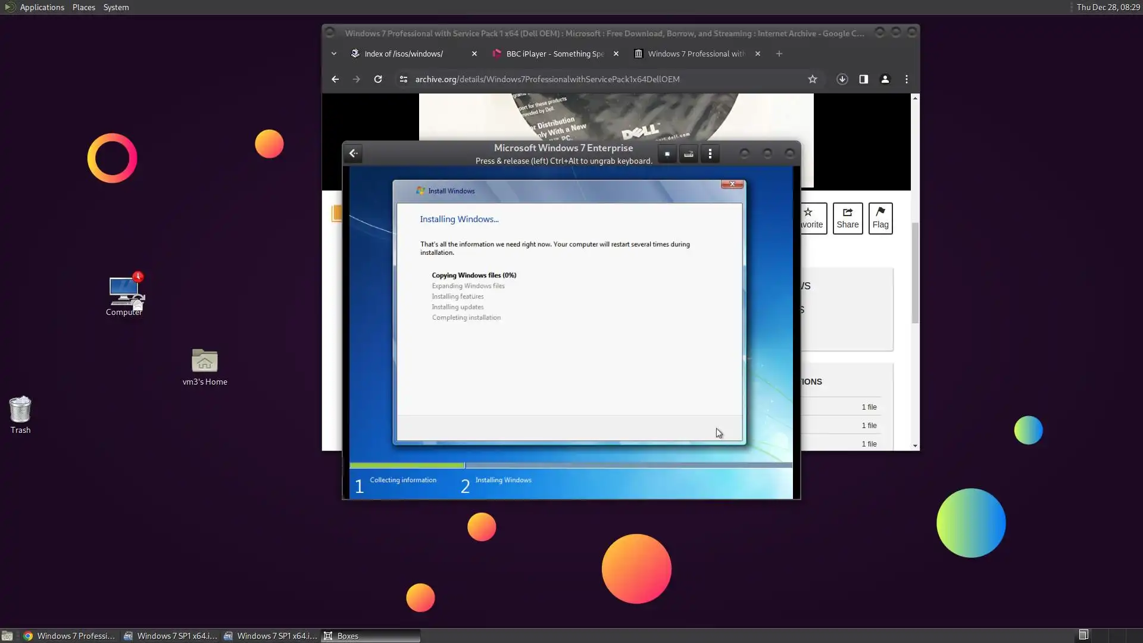The height and width of the screenshot is (643, 1143).
Task: Click the Flag button on archive page
Action: (880, 219)
